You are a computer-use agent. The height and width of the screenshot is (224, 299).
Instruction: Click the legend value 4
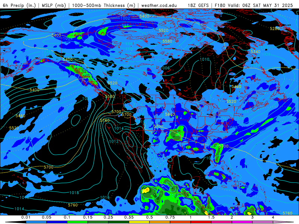[x=273, y=217]
